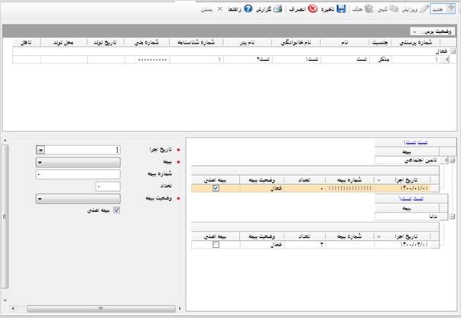This screenshot has width=461, height=318.
Task: Click the horizontal scrollbar thumb in form panel
Action: pyautogui.click(x=101, y=309)
